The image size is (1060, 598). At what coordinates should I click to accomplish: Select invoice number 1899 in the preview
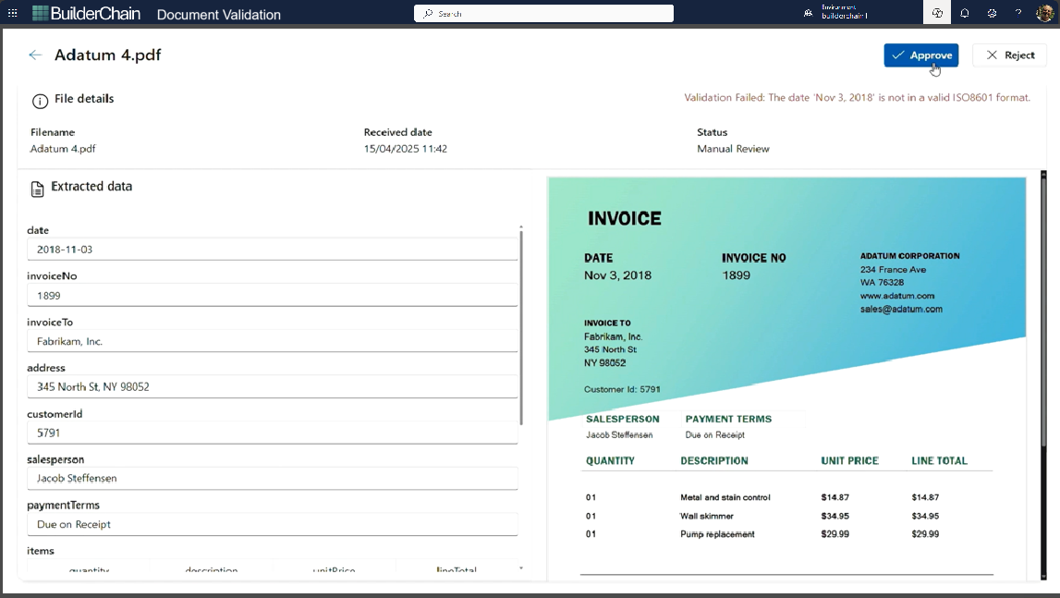(737, 275)
